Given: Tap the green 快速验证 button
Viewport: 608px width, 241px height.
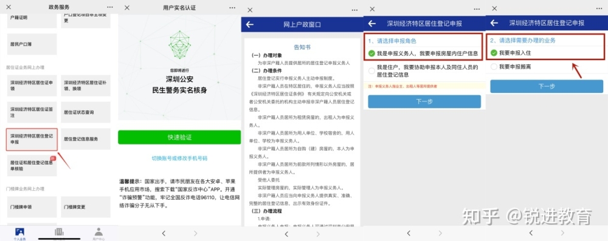Looking at the screenshot, I should click(x=179, y=137).
